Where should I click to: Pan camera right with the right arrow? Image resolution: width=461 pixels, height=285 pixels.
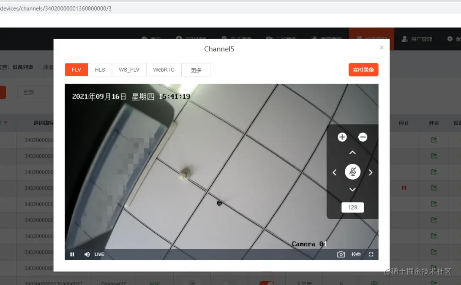coord(371,172)
